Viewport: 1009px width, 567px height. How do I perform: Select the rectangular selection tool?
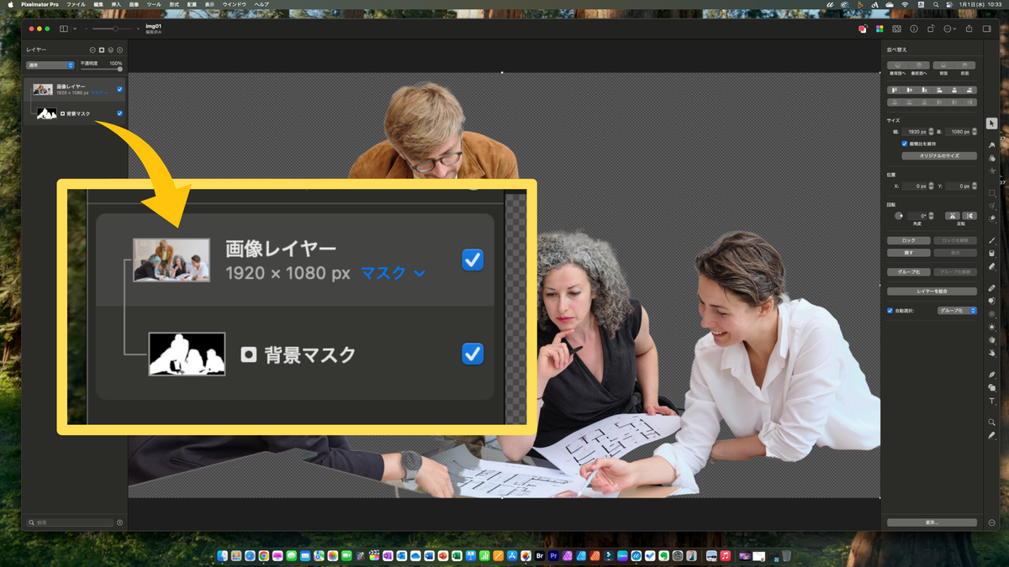992,193
